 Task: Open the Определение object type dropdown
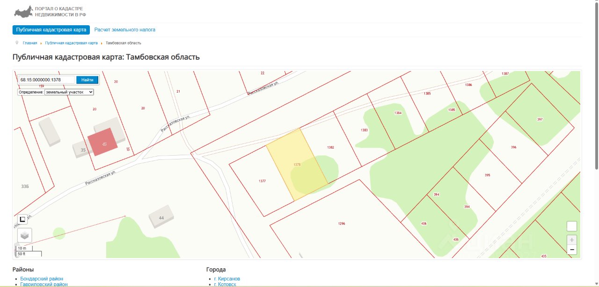69,92
